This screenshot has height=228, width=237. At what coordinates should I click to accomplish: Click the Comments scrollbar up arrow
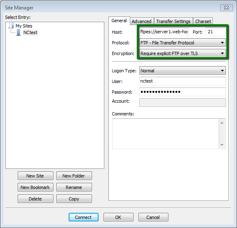click(x=222, y=123)
